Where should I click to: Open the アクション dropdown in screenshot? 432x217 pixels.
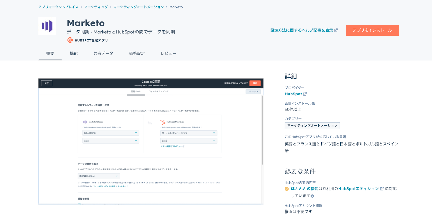(253, 92)
